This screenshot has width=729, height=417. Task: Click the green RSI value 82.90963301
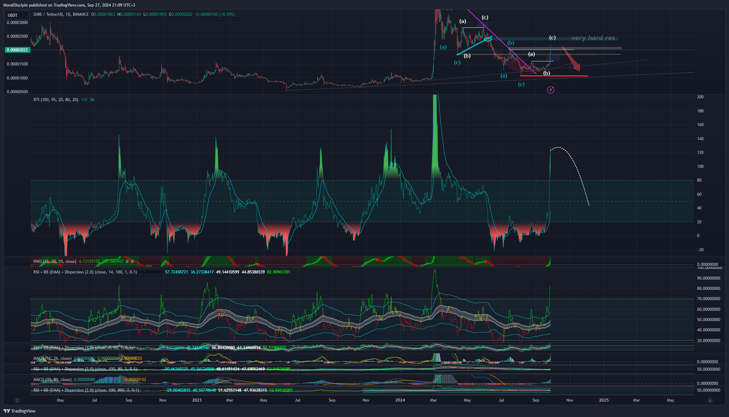[x=279, y=272]
